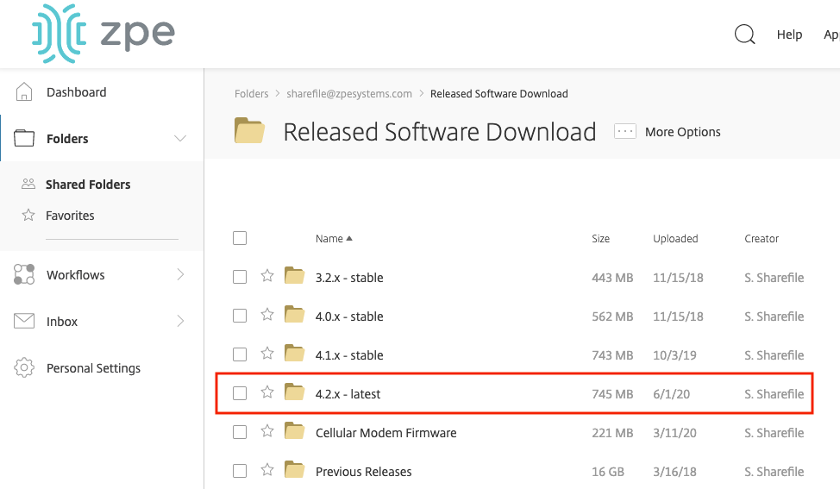The height and width of the screenshot is (489, 840).
Task: Check the Cellular Modem Firmware row checkbox
Action: coord(240,432)
